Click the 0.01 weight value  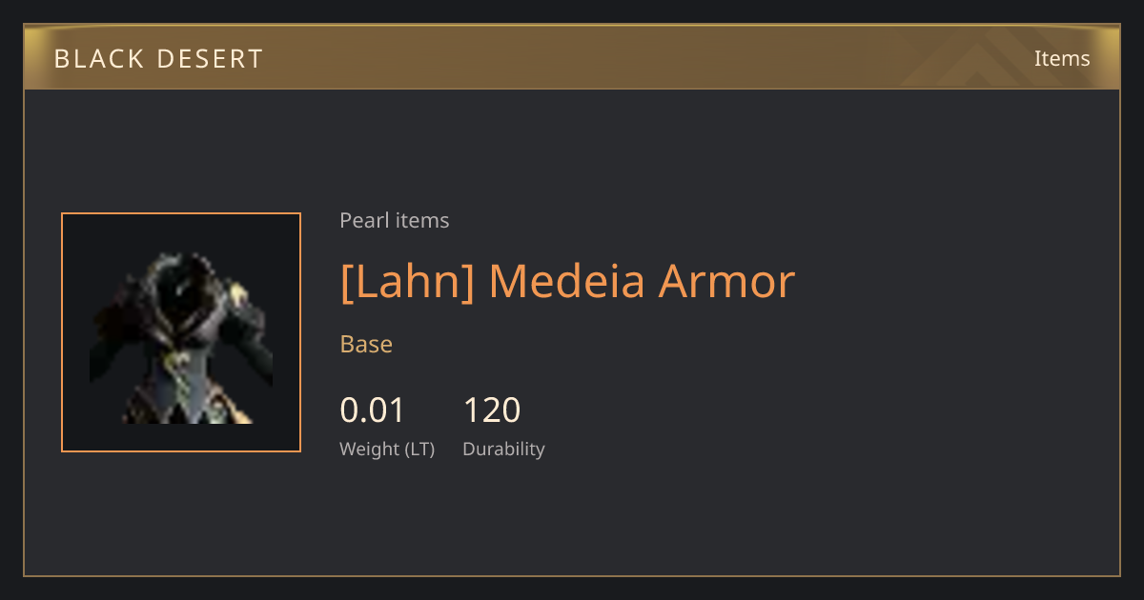pos(373,410)
